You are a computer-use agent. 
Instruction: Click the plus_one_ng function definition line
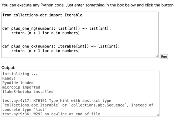point(56,28)
